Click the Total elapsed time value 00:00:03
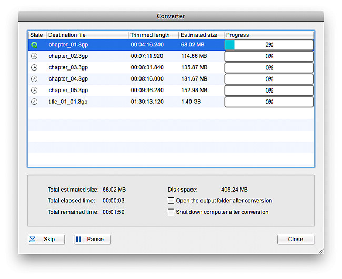The width and height of the screenshot is (342, 279). point(114,201)
